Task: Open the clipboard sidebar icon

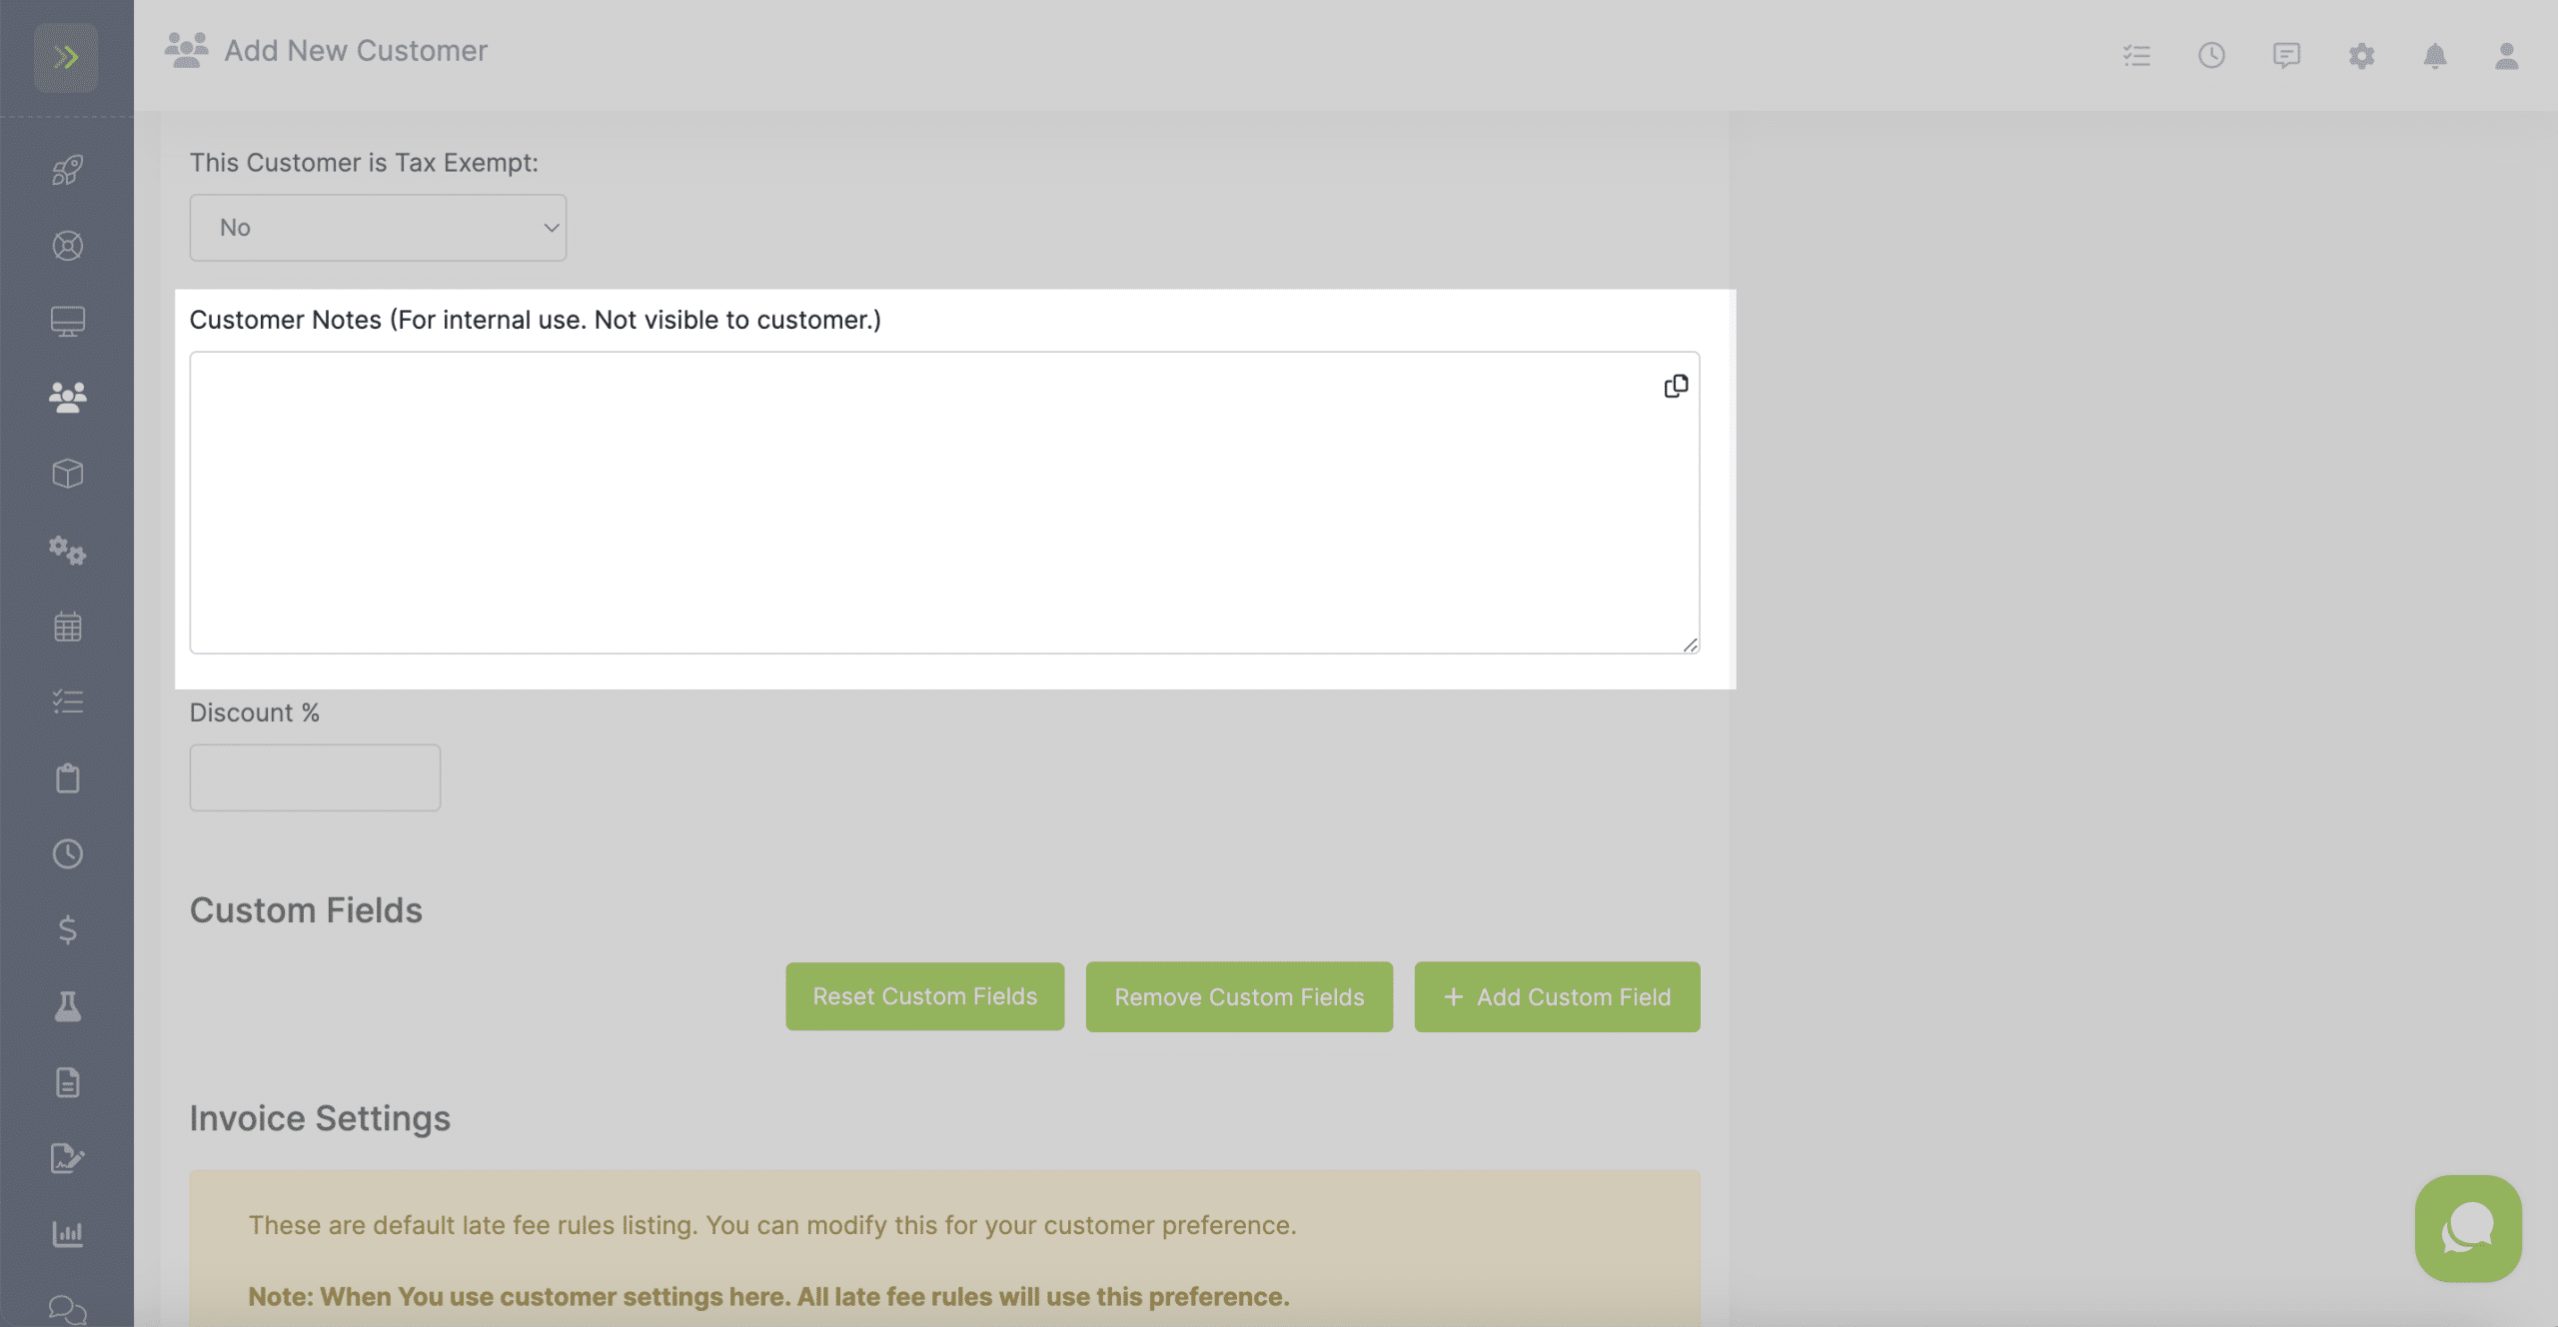Action: tap(67, 778)
